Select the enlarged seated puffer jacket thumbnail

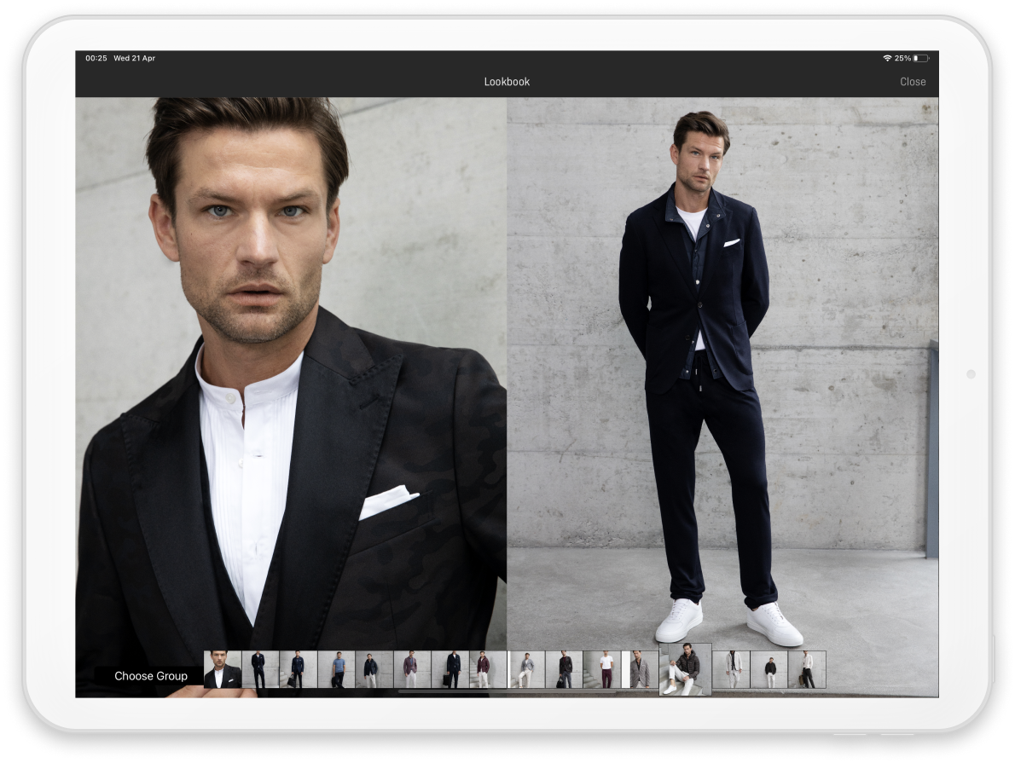686,669
